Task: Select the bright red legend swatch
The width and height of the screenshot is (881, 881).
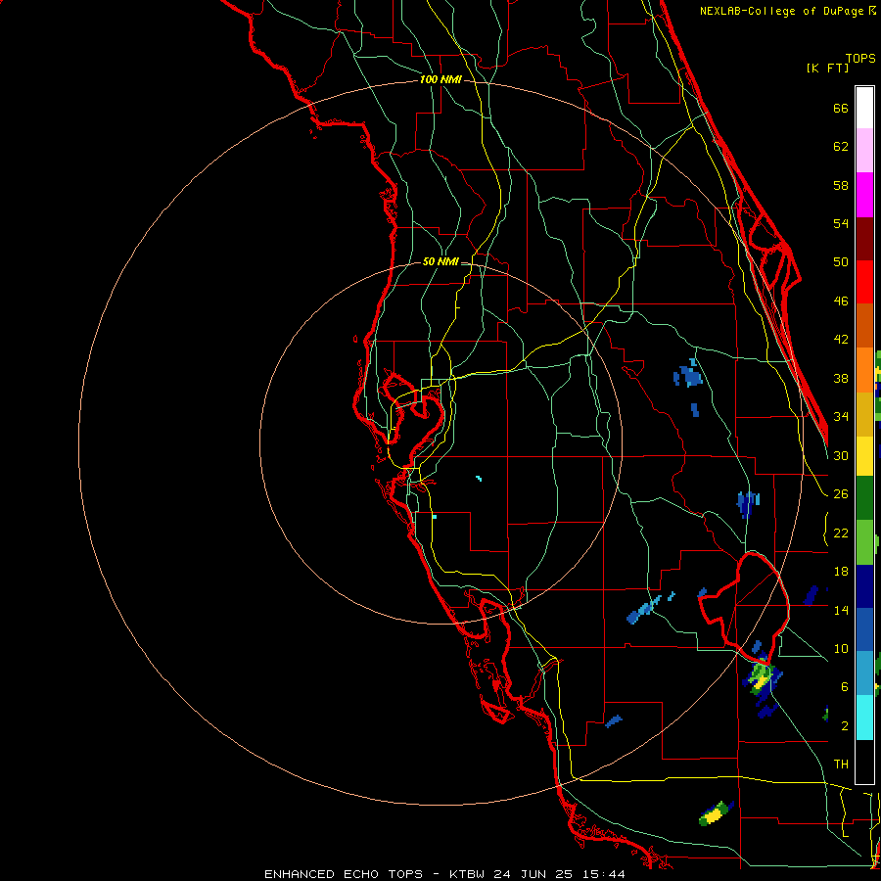Action: click(864, 282)
